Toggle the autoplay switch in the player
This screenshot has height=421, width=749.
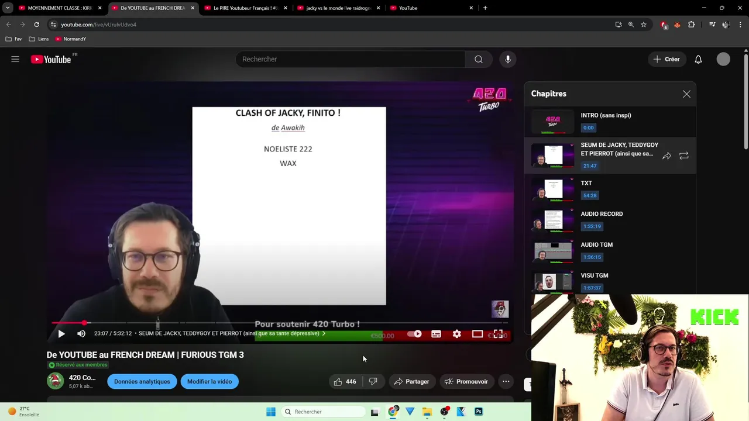tap(414, 334)
